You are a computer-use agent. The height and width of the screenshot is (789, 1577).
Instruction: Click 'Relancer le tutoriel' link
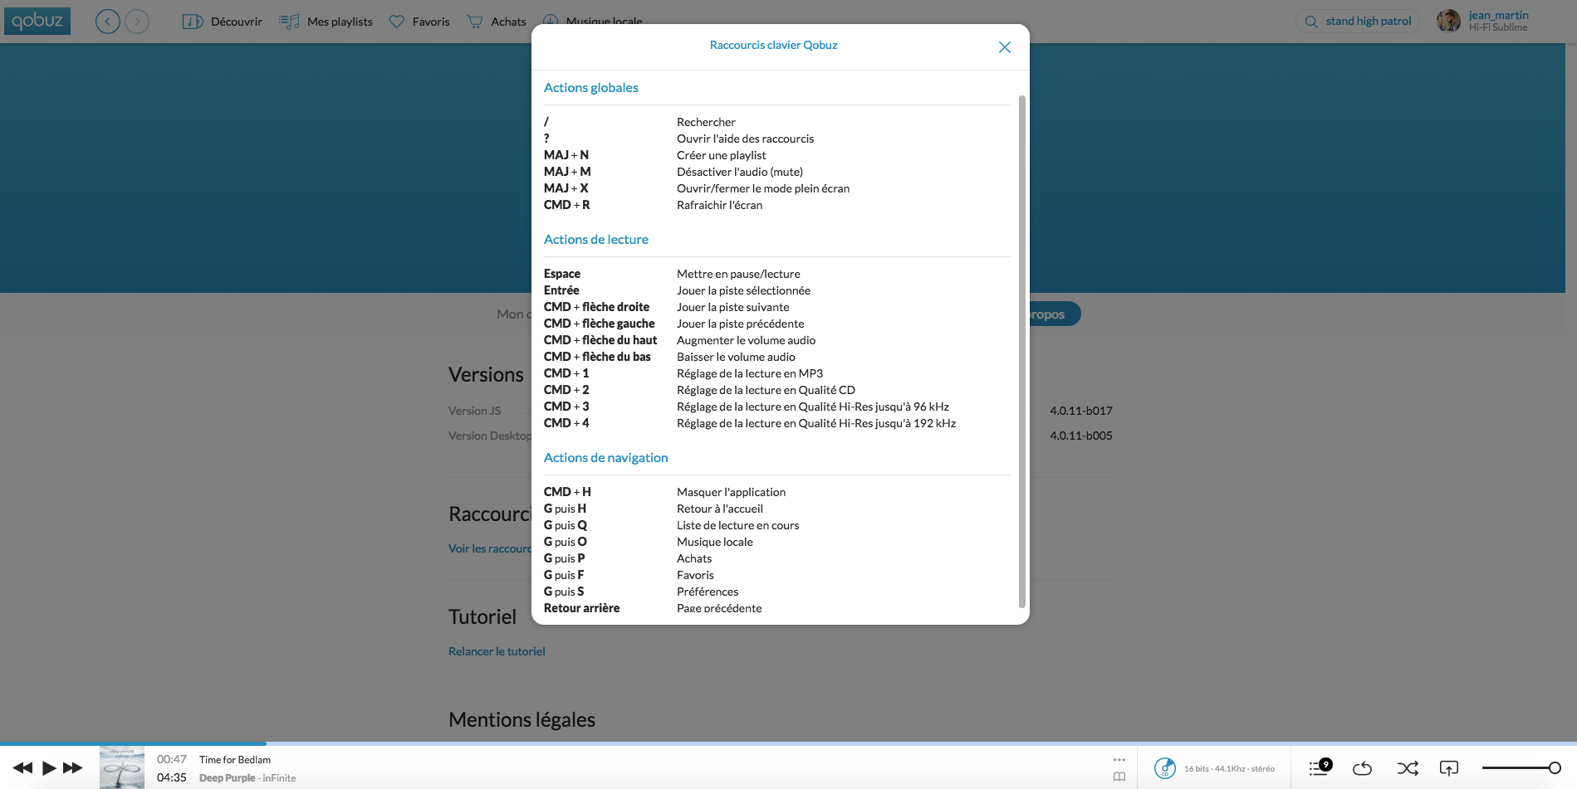pyautogui.click(x=497, y=652)
